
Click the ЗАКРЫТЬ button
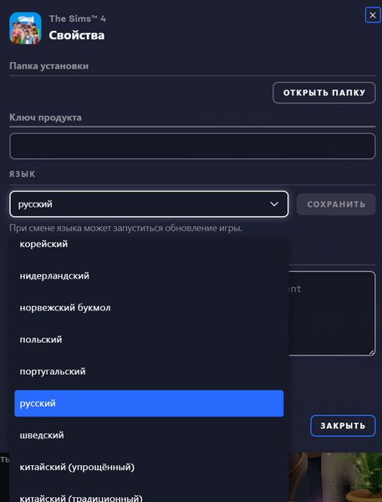tap(343, 426)
